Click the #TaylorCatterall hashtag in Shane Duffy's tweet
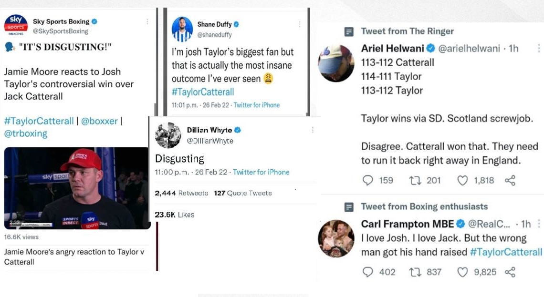544x297 pixels. click(x=203, y=92)
